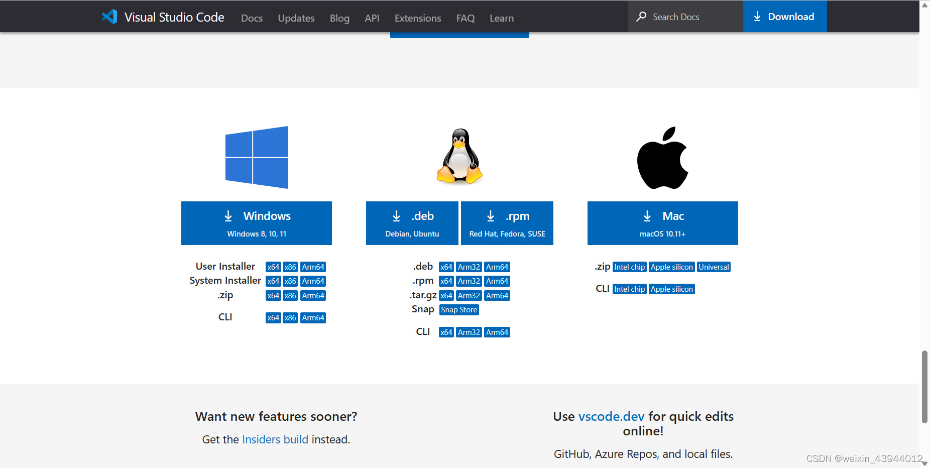Download Mac CLI for Intel chip
The height and width of the screenshot is (468, 930).
click(x=630, y=289)
